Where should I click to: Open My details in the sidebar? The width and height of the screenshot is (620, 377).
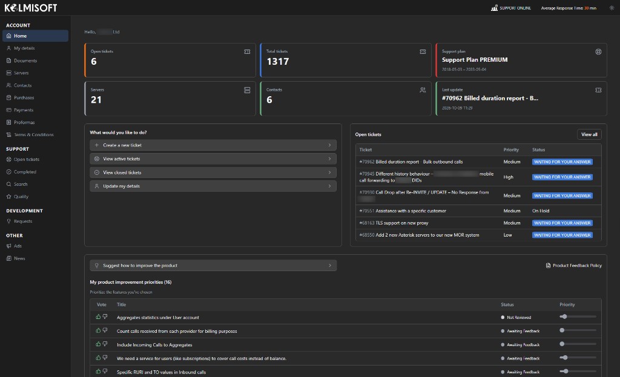pos(35,48)
